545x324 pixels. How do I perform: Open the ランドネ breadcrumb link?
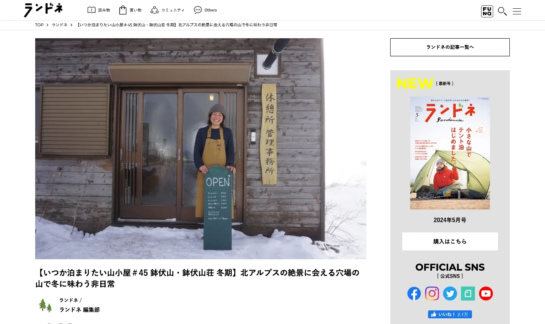point(60,25)
